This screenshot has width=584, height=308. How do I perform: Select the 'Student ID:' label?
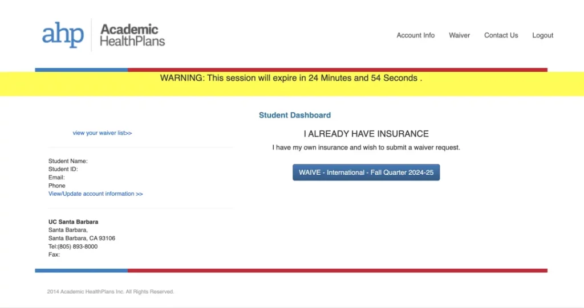click(x=63, y=169)
